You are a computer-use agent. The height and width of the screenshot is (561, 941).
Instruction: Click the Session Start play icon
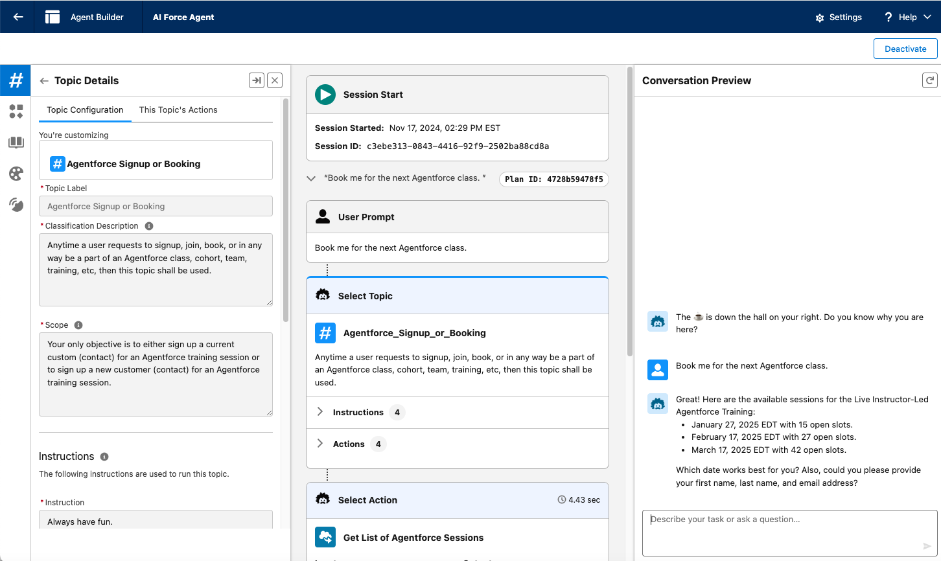325,95
